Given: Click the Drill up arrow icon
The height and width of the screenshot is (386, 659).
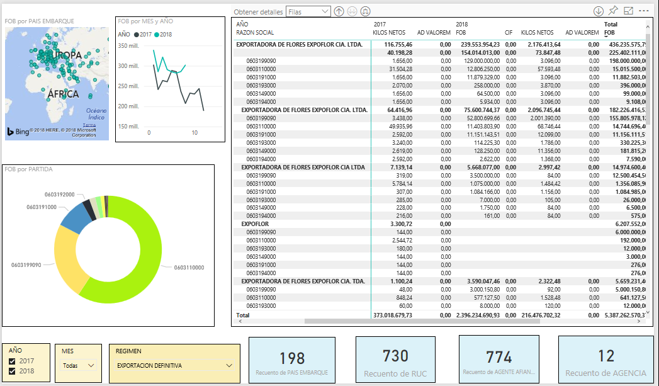Looking at the screenshot, I should coord(339,11).
